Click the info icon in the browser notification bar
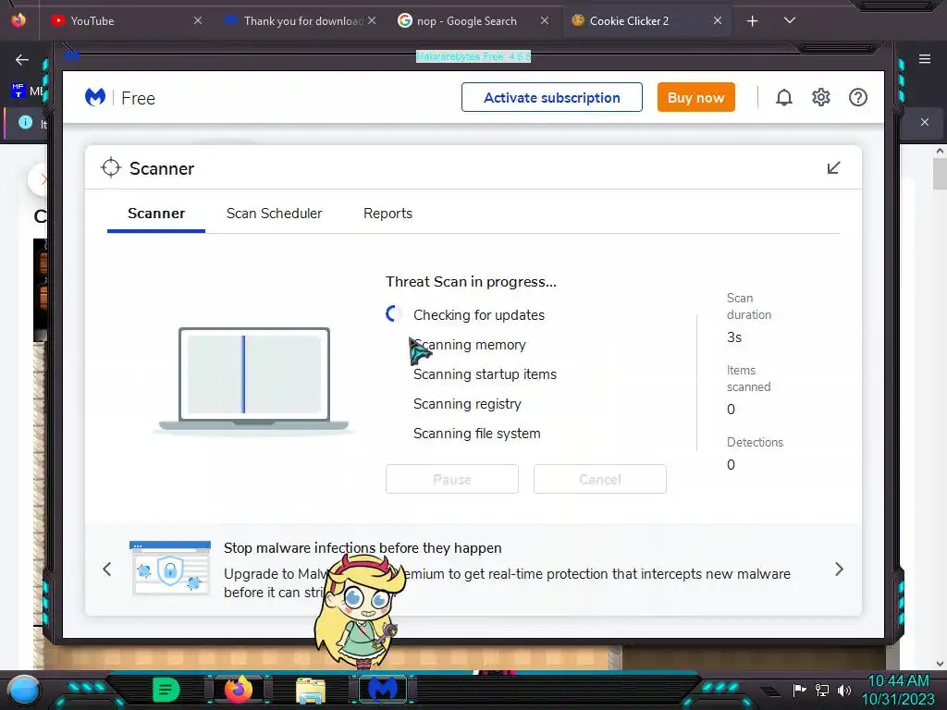This screenshot has width=947, height=710. [x=25, y=123]
